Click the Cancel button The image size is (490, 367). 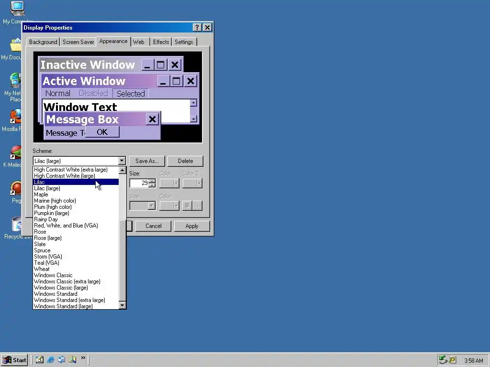(x=154, y=226)
